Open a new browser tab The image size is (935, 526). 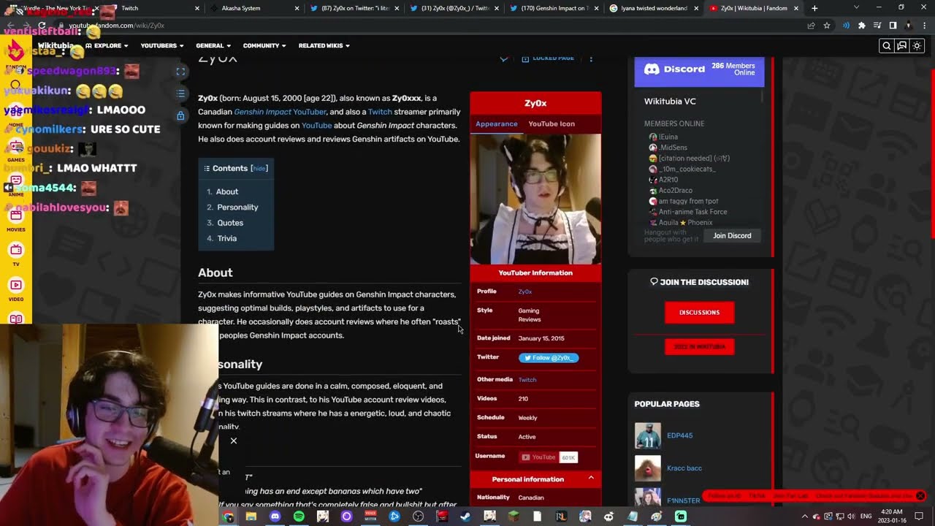(x=814, y=8)
